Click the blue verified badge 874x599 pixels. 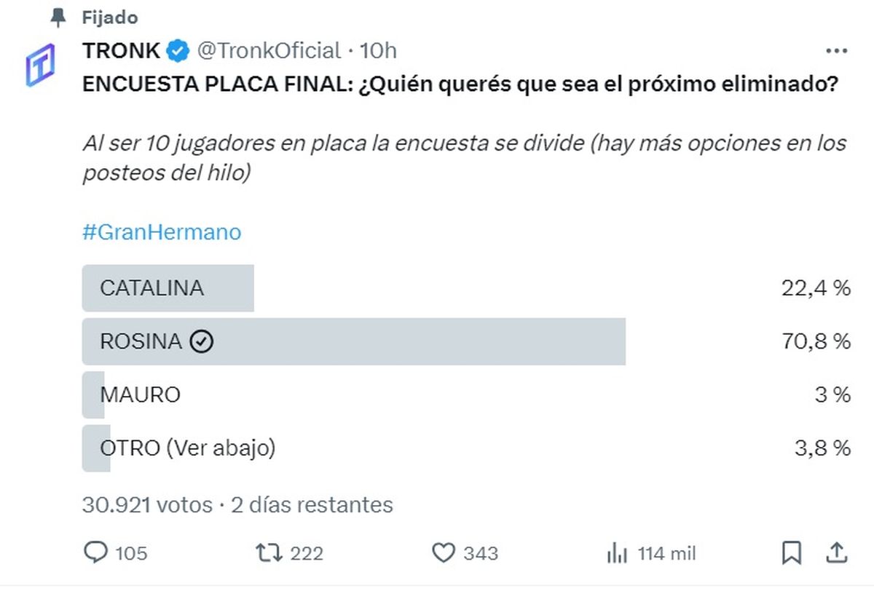click(177, 51)
